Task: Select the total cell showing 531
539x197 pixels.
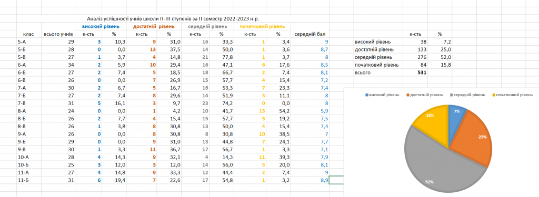Action: pyautogui.click(x=422, y=73)
